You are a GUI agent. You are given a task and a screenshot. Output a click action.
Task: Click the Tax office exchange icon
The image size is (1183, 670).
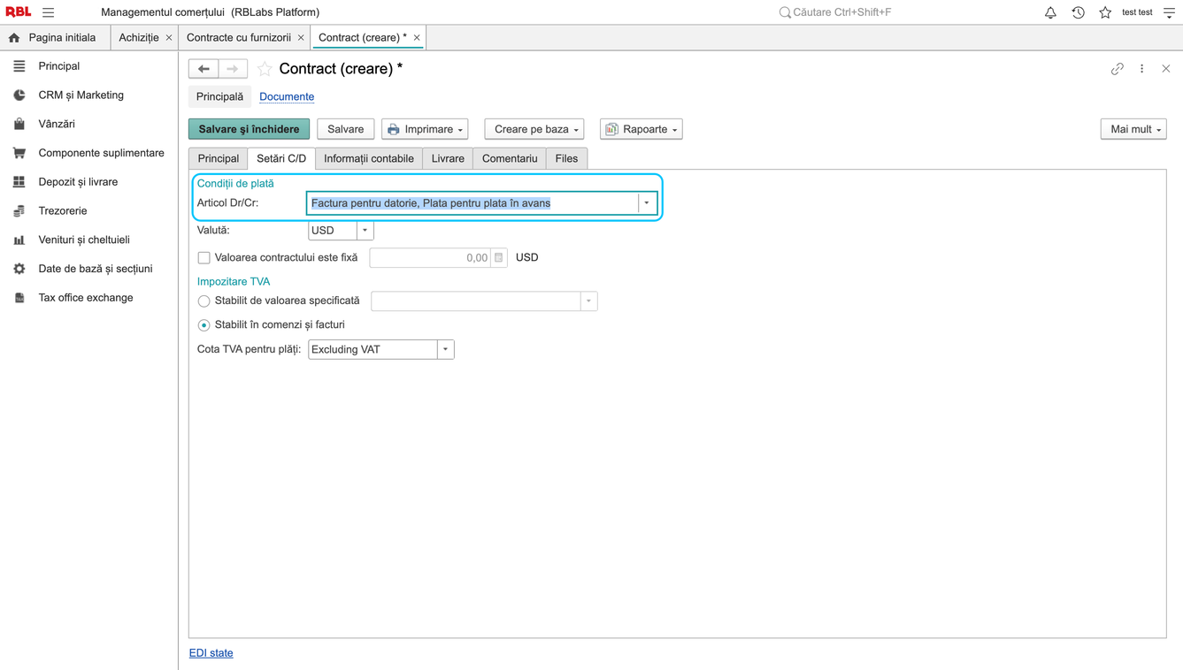click(19, 298)
